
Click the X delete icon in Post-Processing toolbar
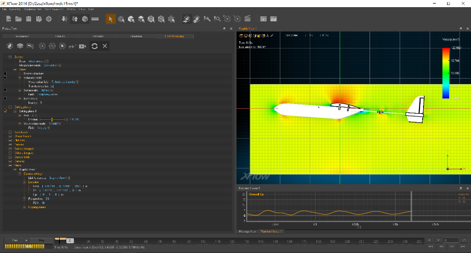pos(105,46)
